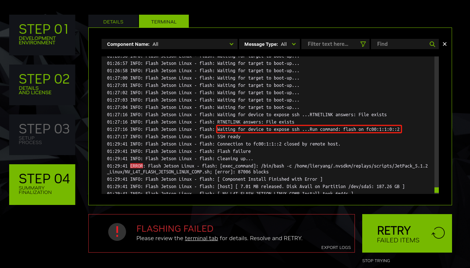Click STOP TRYING link
The width and height of the screenshot is (470, 268).
(376, 261)
